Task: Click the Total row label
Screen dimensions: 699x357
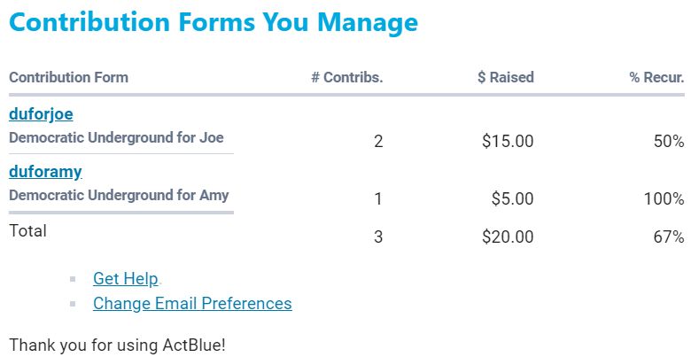Action: (27, 230)
